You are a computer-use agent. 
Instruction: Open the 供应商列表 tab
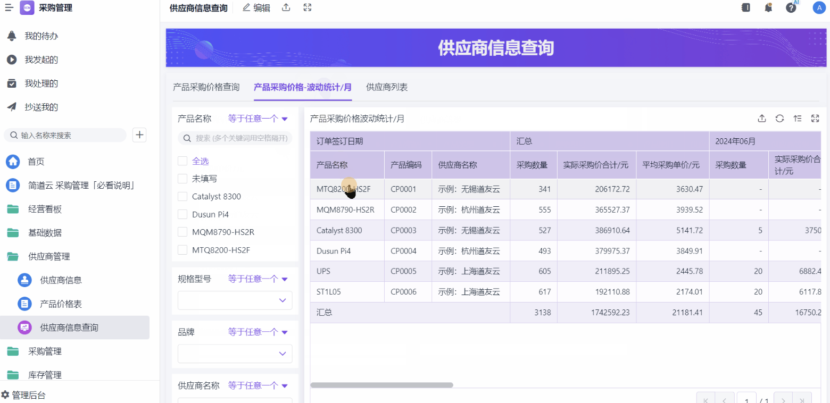(x=387, y=87)
